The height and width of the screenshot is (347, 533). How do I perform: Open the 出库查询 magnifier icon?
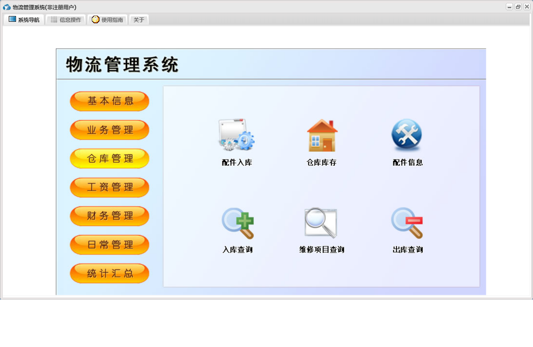pos(407,223)
